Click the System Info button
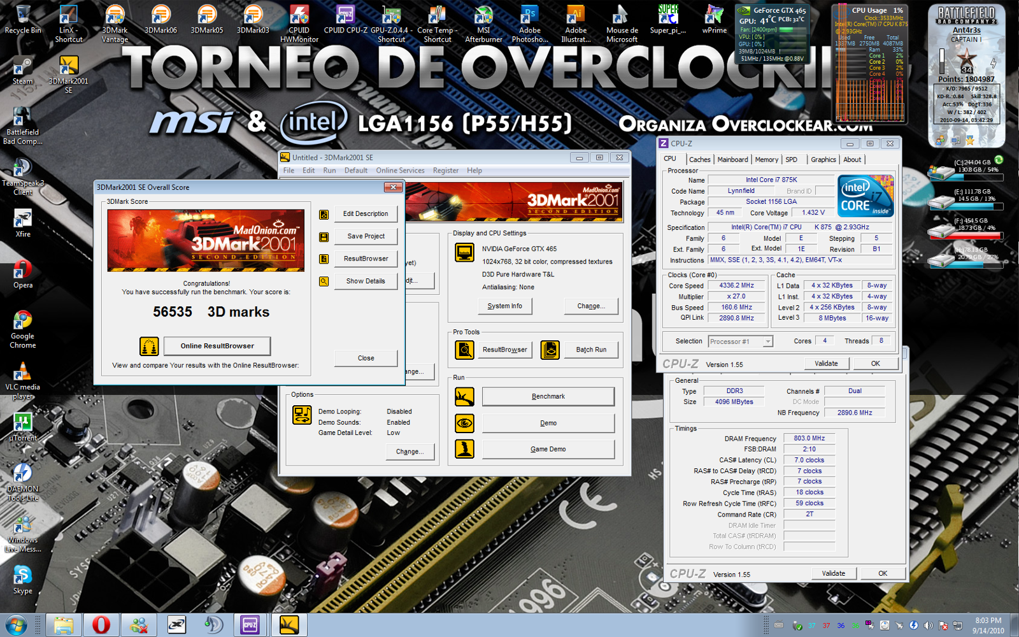 (x=505, y=306)
